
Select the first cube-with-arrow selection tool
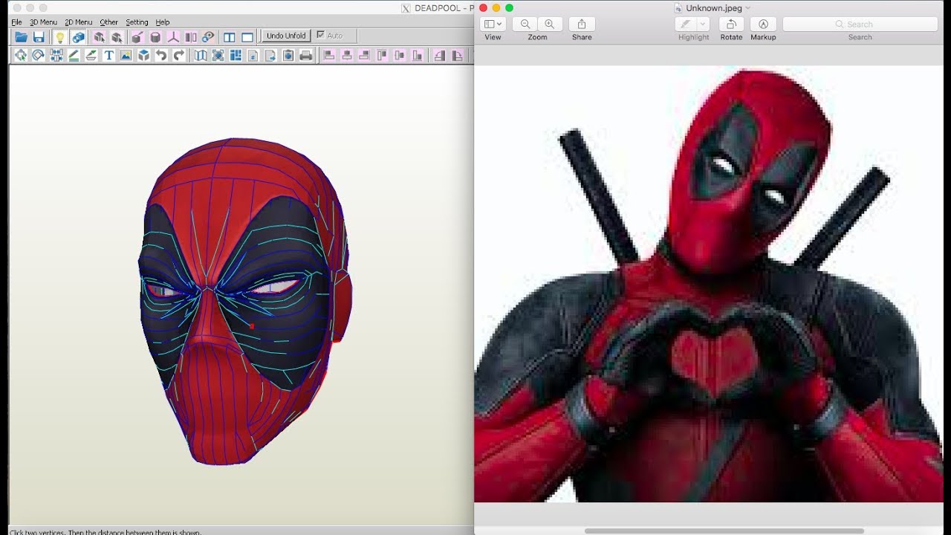99,37
